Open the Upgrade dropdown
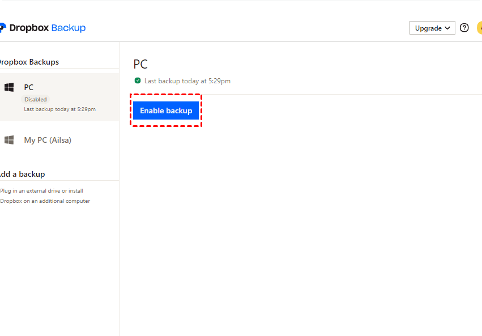The image size is (482, 336). point(432,28)
